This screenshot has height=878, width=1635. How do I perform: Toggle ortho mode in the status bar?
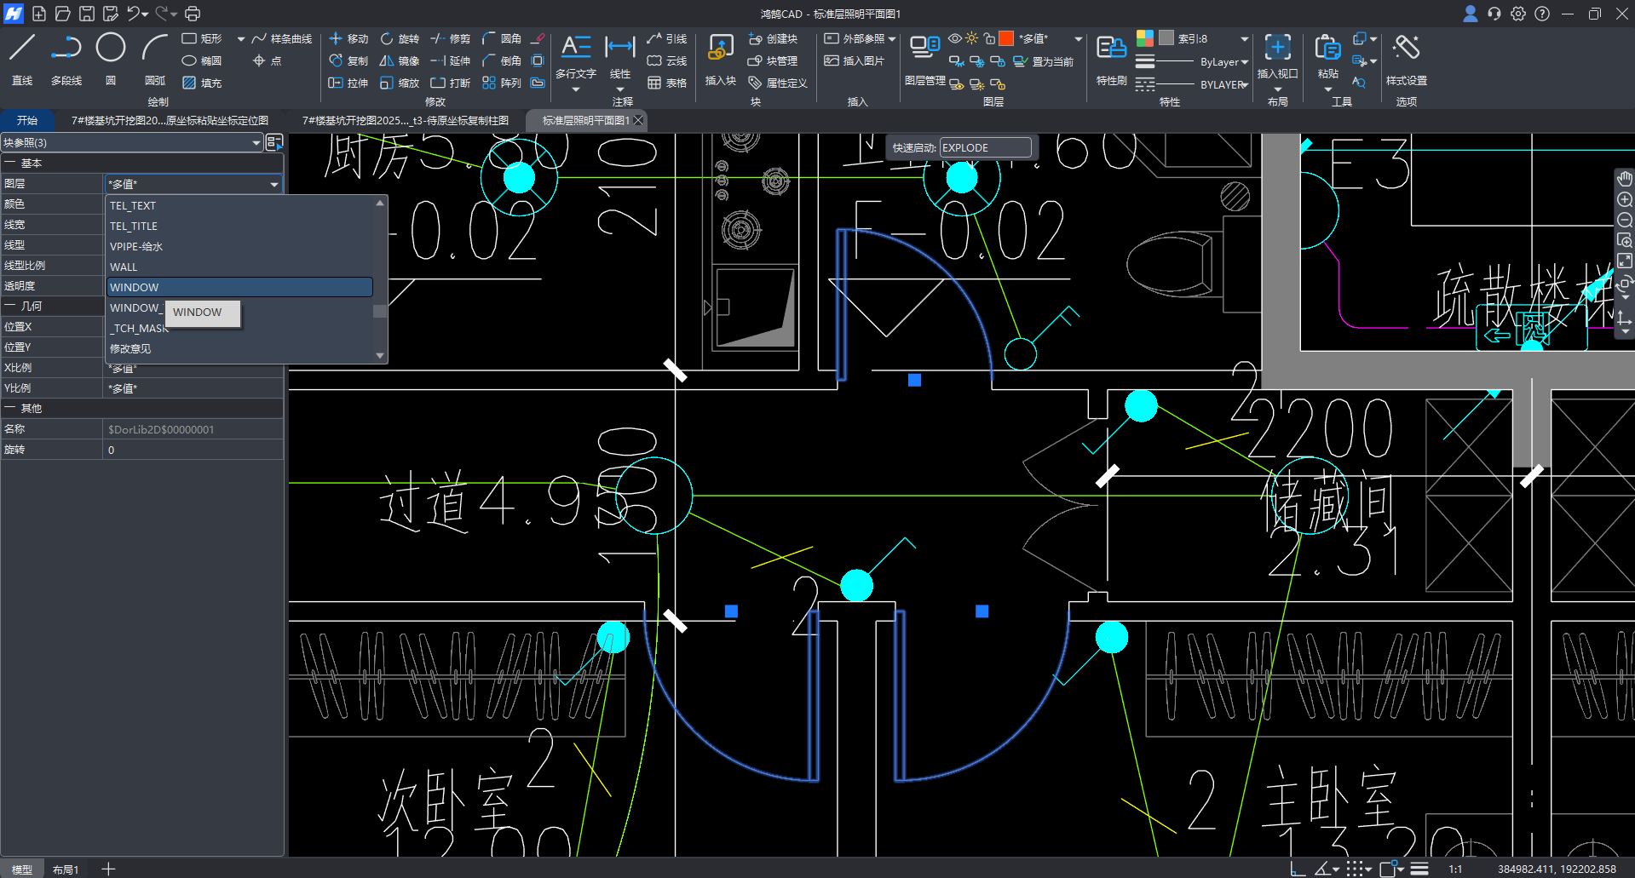point(1297,869)
